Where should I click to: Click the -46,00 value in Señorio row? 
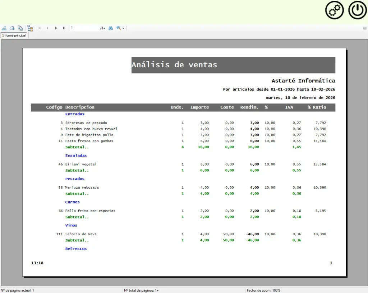pyautogui.click(x=252, y=234)
